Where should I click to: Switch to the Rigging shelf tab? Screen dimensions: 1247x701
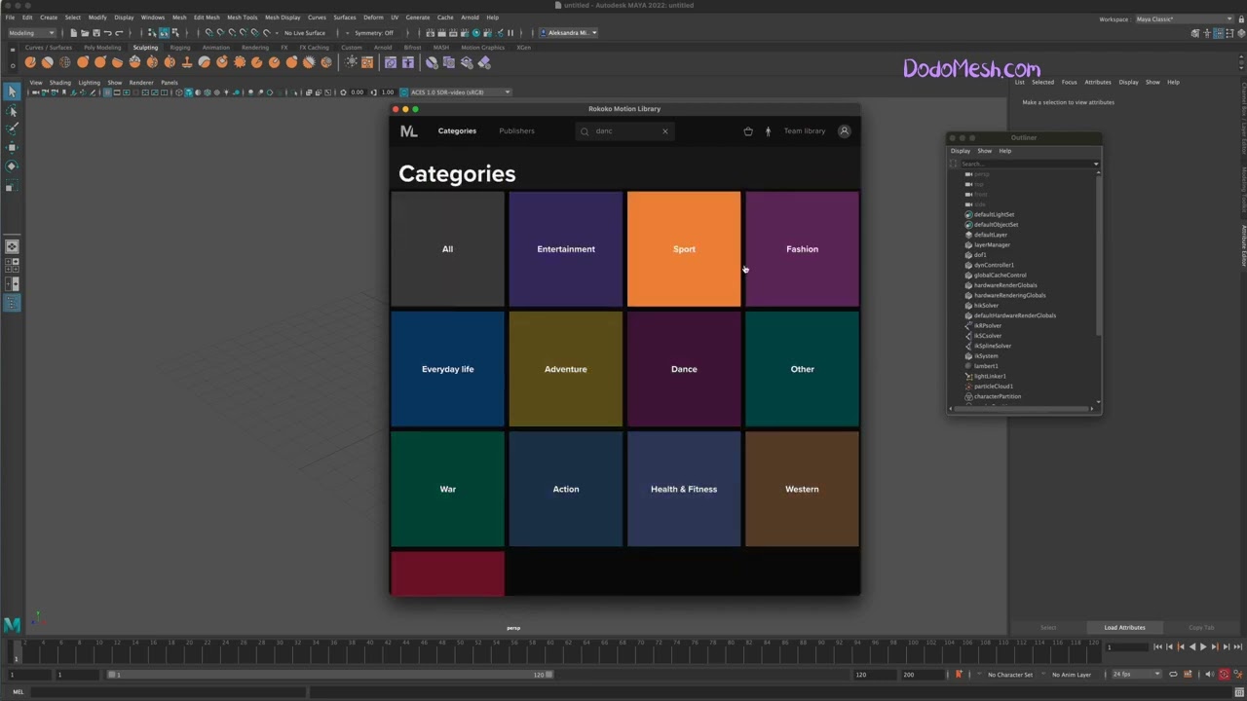coord(180,47)
